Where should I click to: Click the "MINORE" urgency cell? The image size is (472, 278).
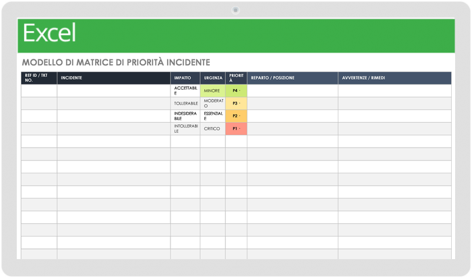coord(213,90)
